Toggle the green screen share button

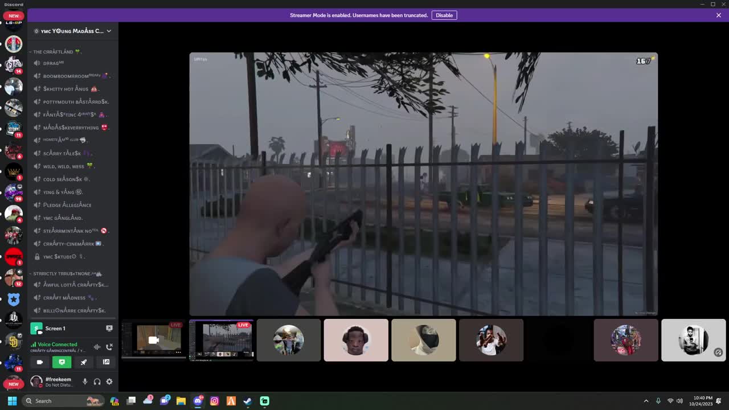[x=62, y=362]
